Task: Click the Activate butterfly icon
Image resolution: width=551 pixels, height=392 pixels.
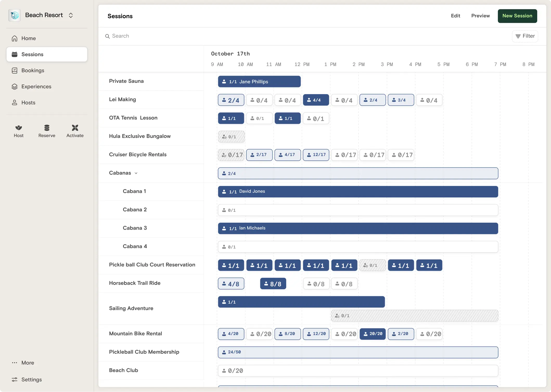Action: [x=75, y=128]
